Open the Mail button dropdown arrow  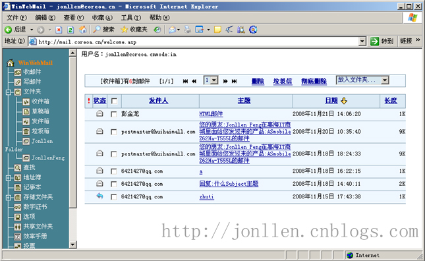click(179, 30)
